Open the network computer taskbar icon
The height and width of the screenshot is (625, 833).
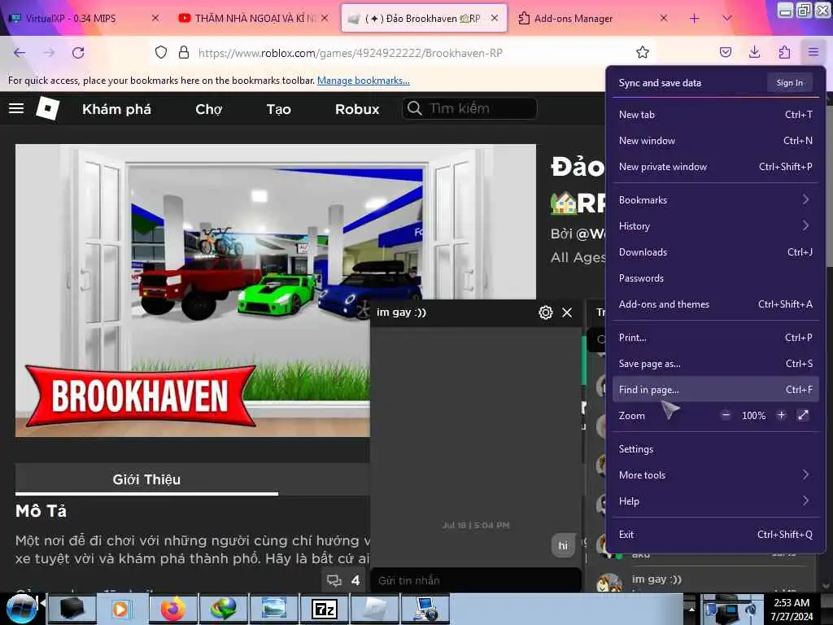[x=425, y=609]
